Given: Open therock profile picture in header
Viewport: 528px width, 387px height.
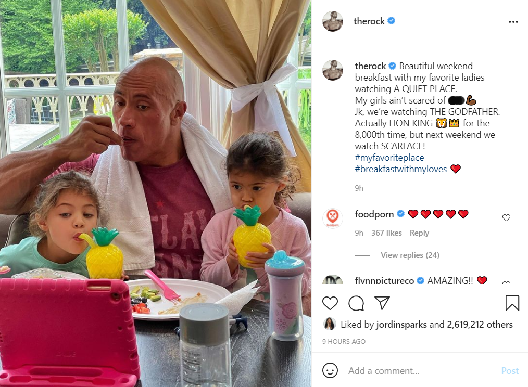Looking at the screenshot, I should click(333, 21).
